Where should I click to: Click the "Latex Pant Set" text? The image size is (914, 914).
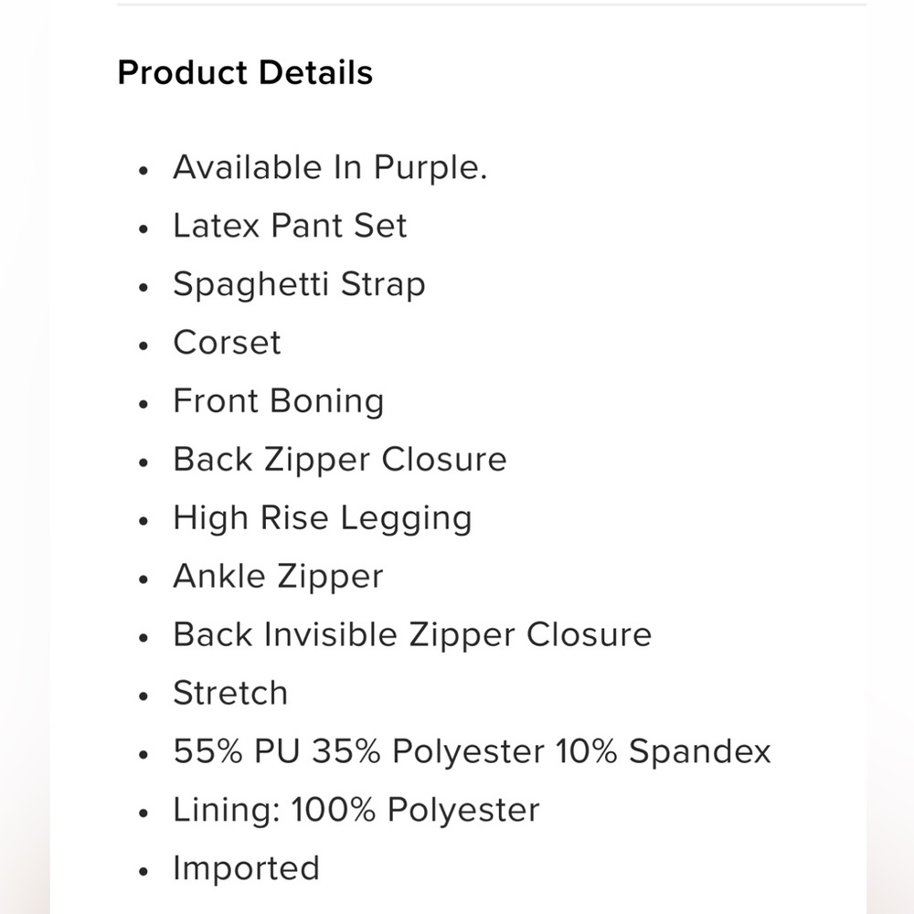coord(290,227)
